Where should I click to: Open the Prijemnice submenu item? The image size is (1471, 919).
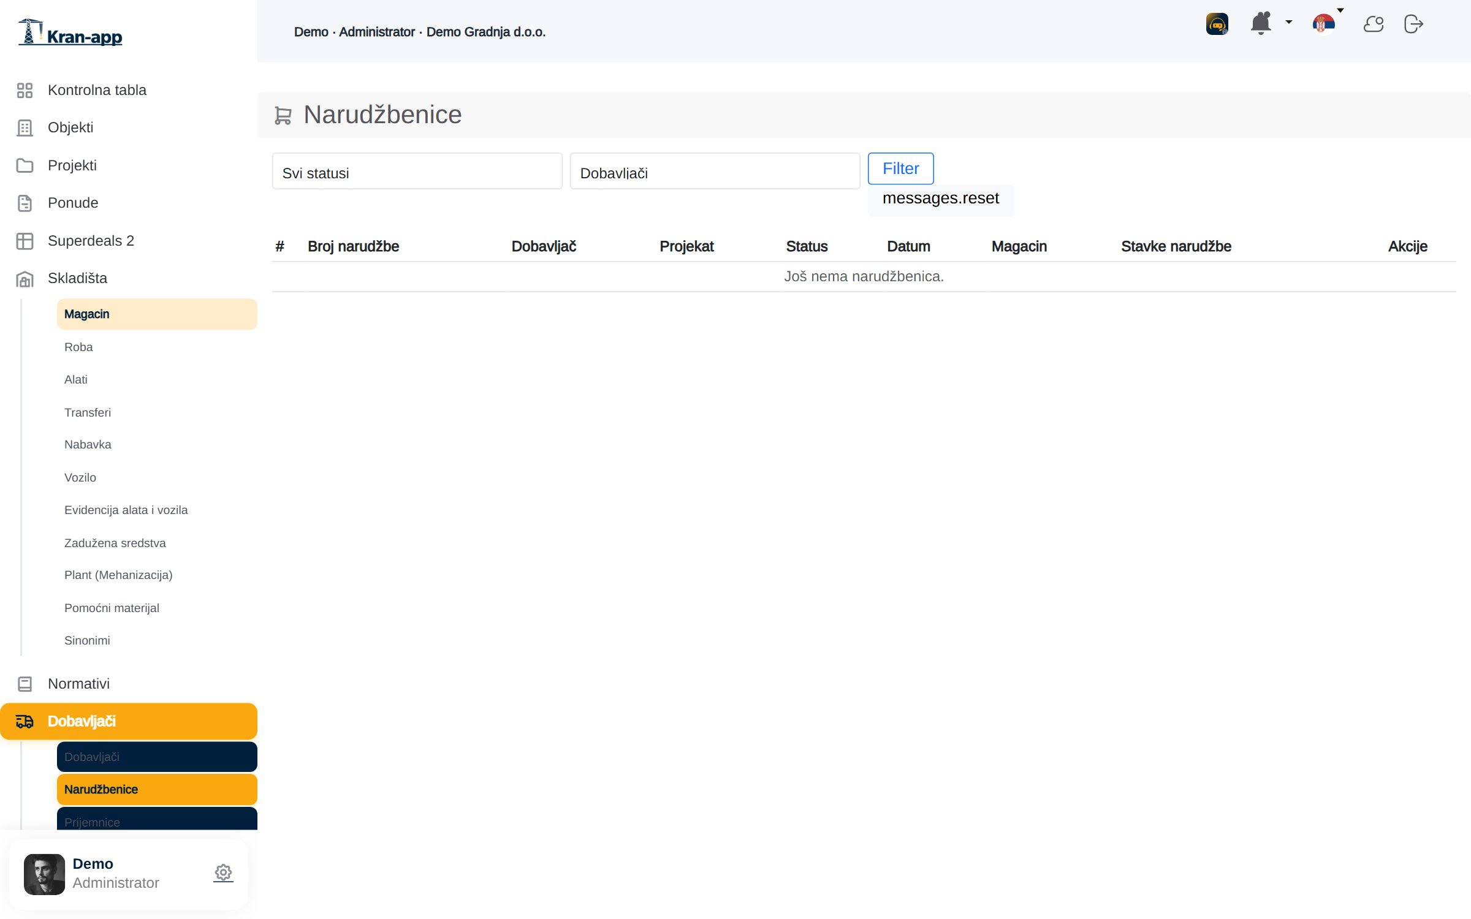point(157,819)
